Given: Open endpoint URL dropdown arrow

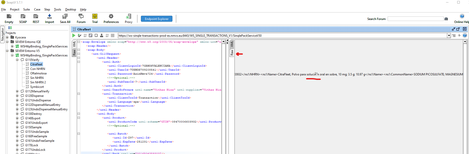Looking at the screenshot, I should pos(449,35).
